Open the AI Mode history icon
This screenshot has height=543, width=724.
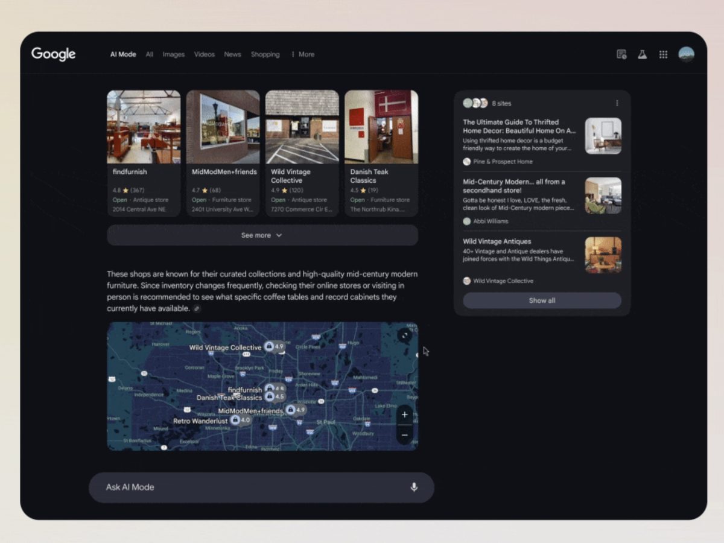(621, 54)
